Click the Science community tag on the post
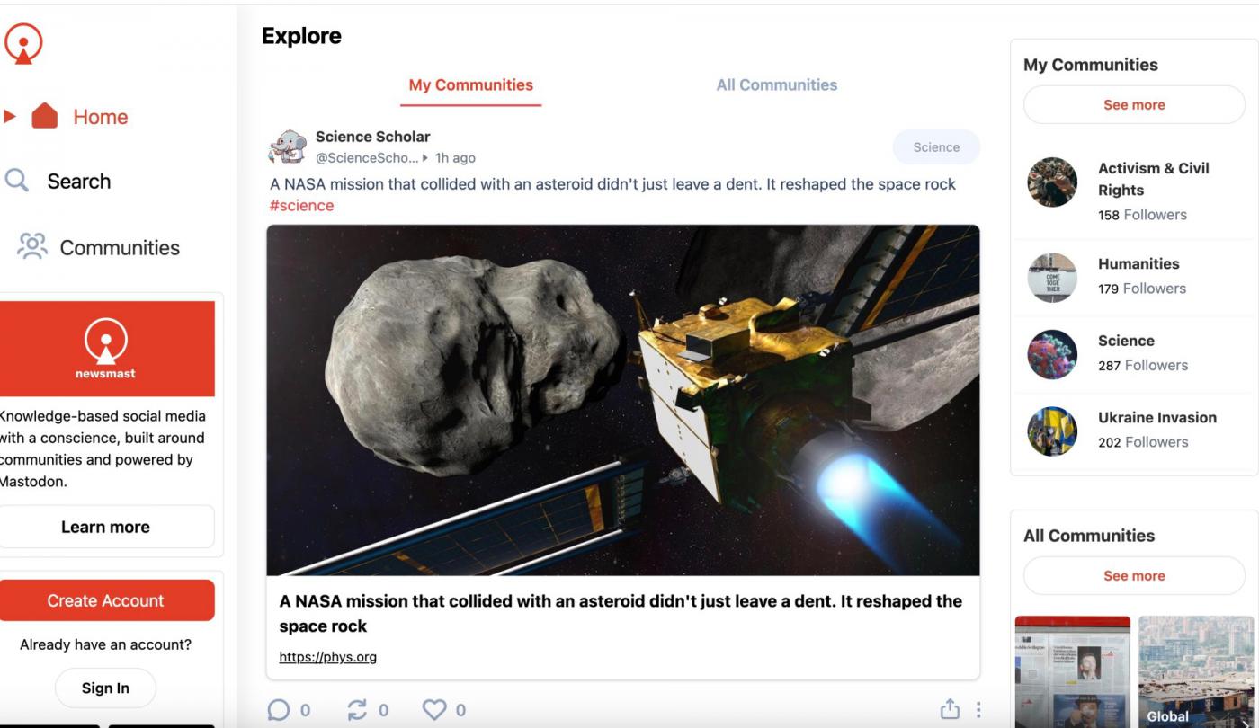 click(936, 147)
